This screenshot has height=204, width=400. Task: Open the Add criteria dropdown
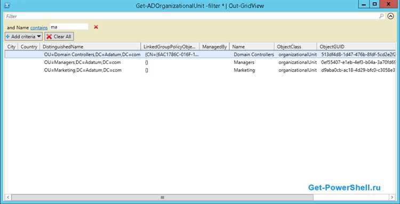(23, 36)
